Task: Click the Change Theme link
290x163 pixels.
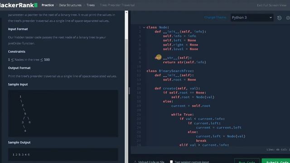Action: pos(215,17)
